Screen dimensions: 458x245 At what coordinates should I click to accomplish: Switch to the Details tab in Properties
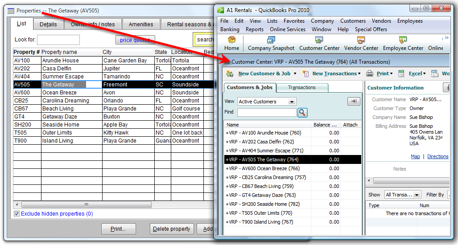[48, 24]
